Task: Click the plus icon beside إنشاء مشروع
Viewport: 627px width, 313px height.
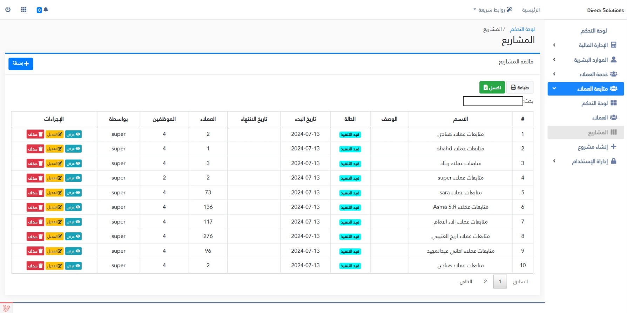Action: coord(614,147)
